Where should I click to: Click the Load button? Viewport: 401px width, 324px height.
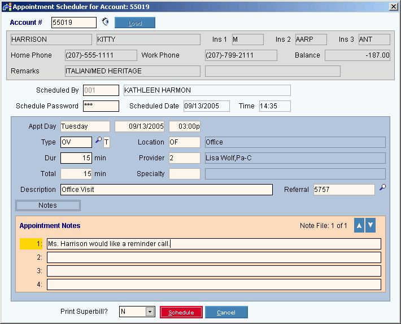[x=135, y=23]
